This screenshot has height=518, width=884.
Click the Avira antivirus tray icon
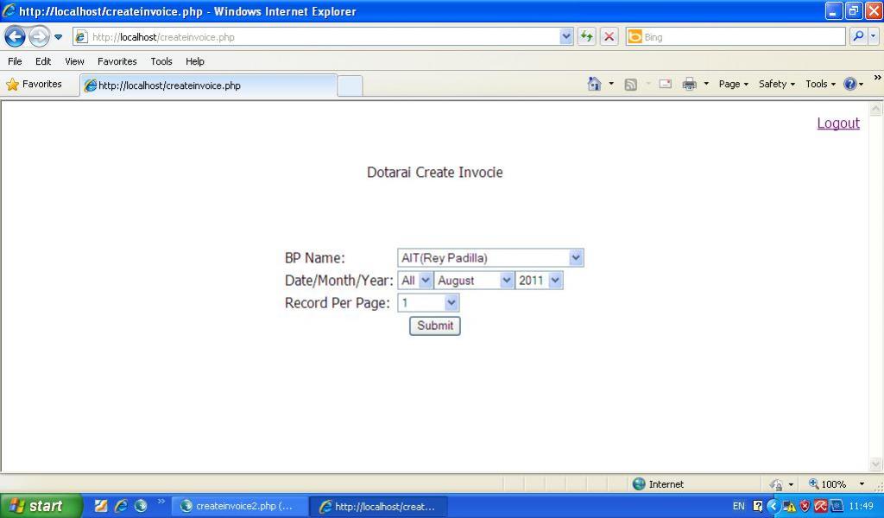820,506
